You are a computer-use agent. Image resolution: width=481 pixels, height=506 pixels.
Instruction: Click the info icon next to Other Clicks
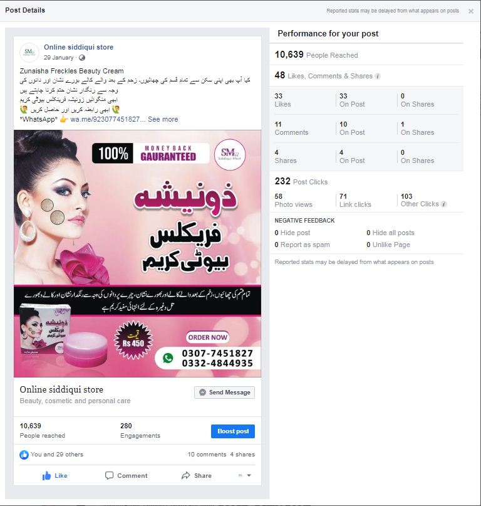point(443,204)
